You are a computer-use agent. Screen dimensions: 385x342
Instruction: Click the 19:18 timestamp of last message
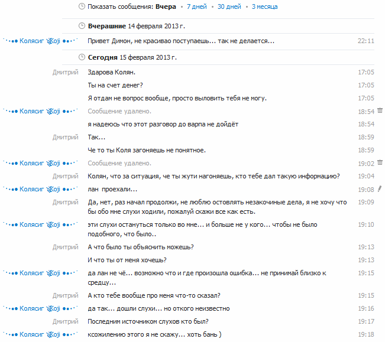pos(366,334)
